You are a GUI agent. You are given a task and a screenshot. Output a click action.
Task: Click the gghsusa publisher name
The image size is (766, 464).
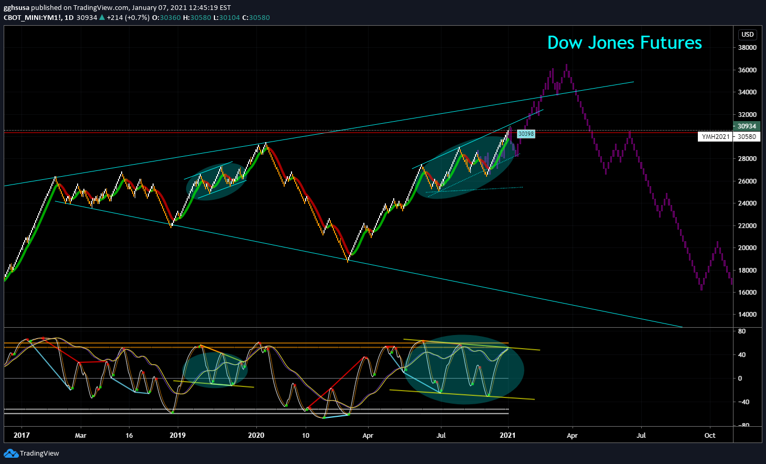(x=16, y=8)
